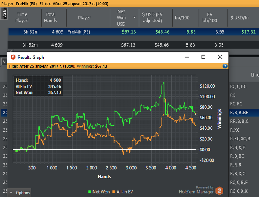Click the $17.31 hourly rate cell
259x197 pixels.
[x=248, y=32]
